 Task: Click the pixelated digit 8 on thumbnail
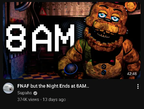[x=16, y=38]
